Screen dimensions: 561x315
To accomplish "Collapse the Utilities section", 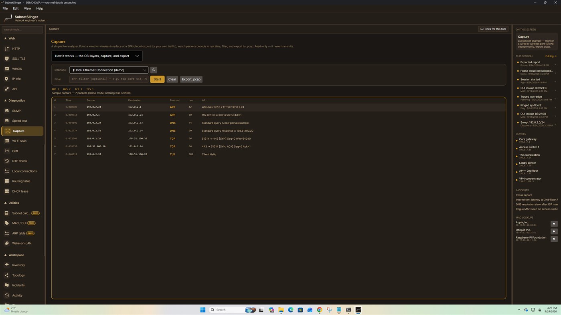I will click(5, 203).
